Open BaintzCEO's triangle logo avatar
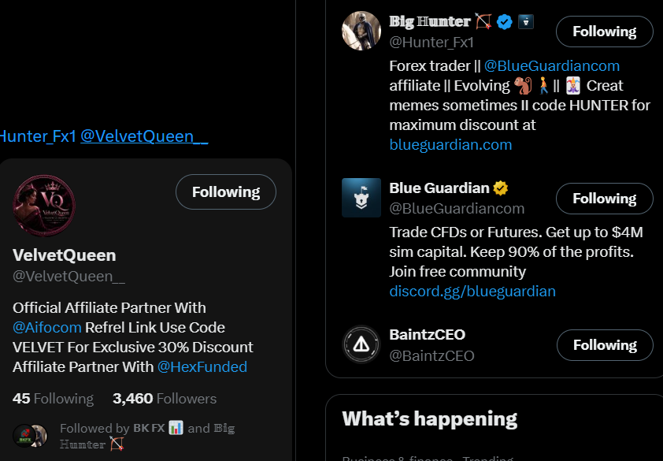This screenshot has width=663, height=461. (x=361, y=344)
